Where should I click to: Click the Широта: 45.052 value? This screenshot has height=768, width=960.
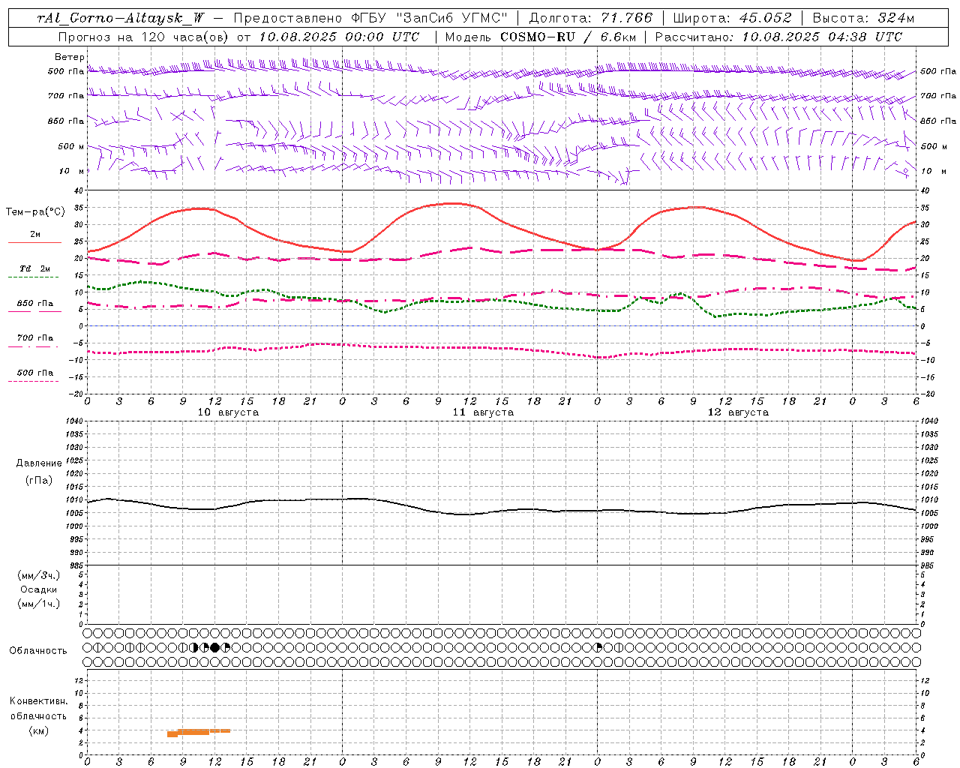732,18
